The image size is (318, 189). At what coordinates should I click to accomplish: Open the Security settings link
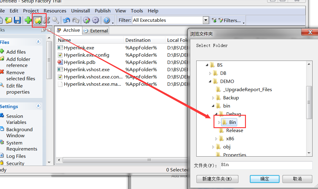pyautogui.click(x=15, y=163)
